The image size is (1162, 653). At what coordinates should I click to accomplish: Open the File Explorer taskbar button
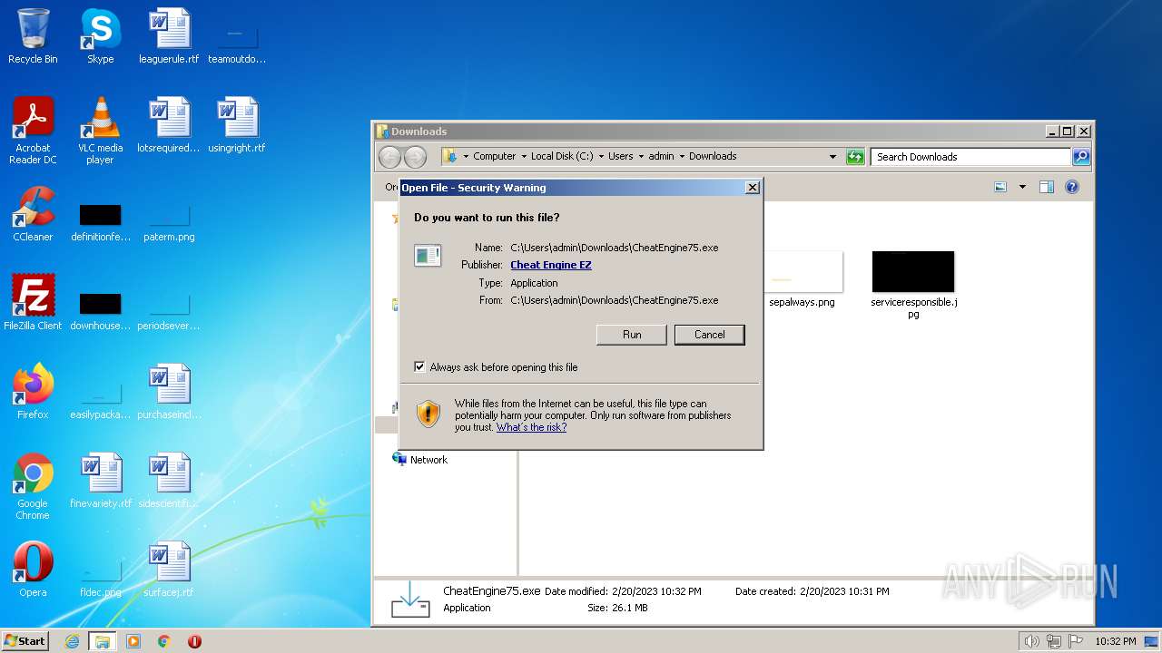[x=103, y=641]
